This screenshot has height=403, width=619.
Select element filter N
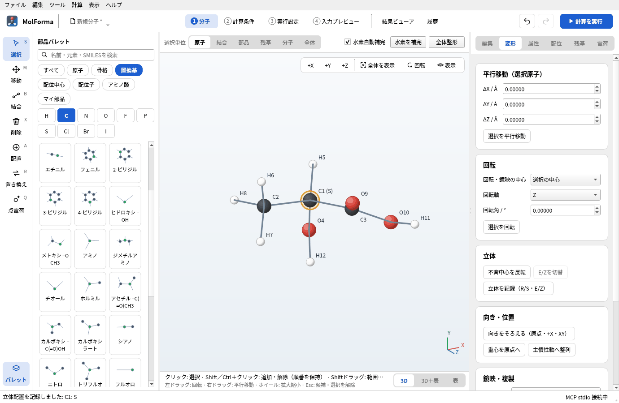pyautogui.click(x=86, y=116)
